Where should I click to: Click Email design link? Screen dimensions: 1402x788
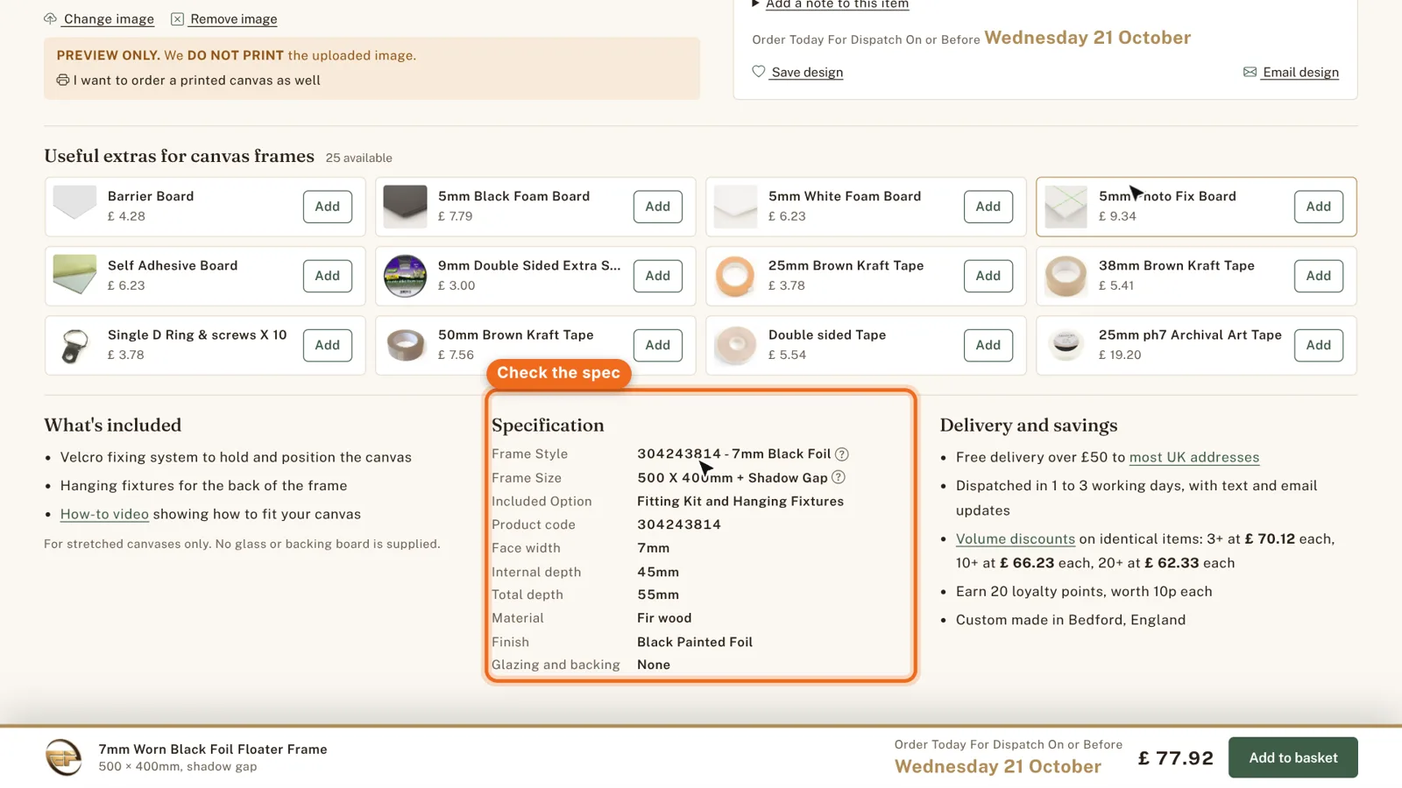1300,72
